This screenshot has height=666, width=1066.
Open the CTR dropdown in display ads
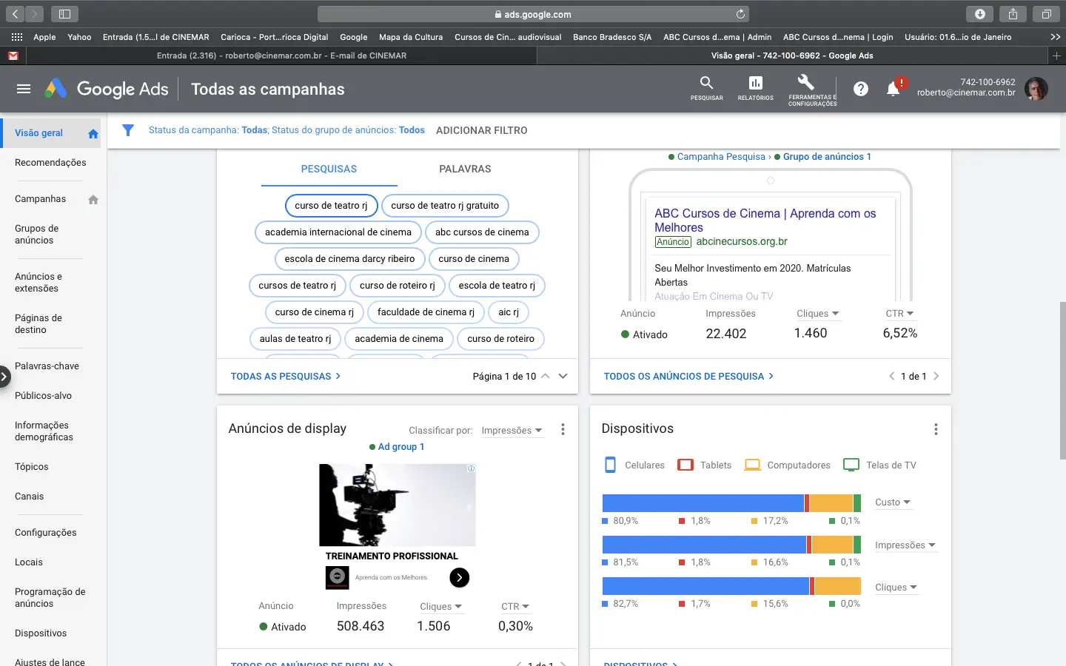515,607
